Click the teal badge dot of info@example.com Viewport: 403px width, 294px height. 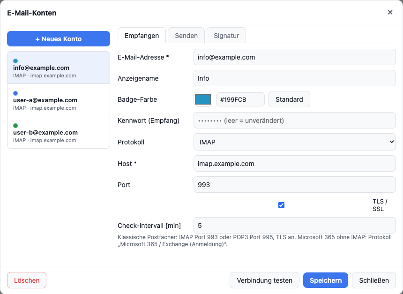15,61
